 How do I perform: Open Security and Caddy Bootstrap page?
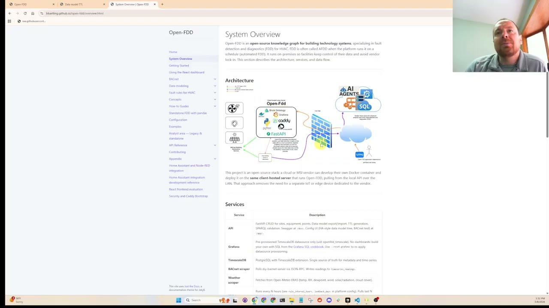coord(188,196)
